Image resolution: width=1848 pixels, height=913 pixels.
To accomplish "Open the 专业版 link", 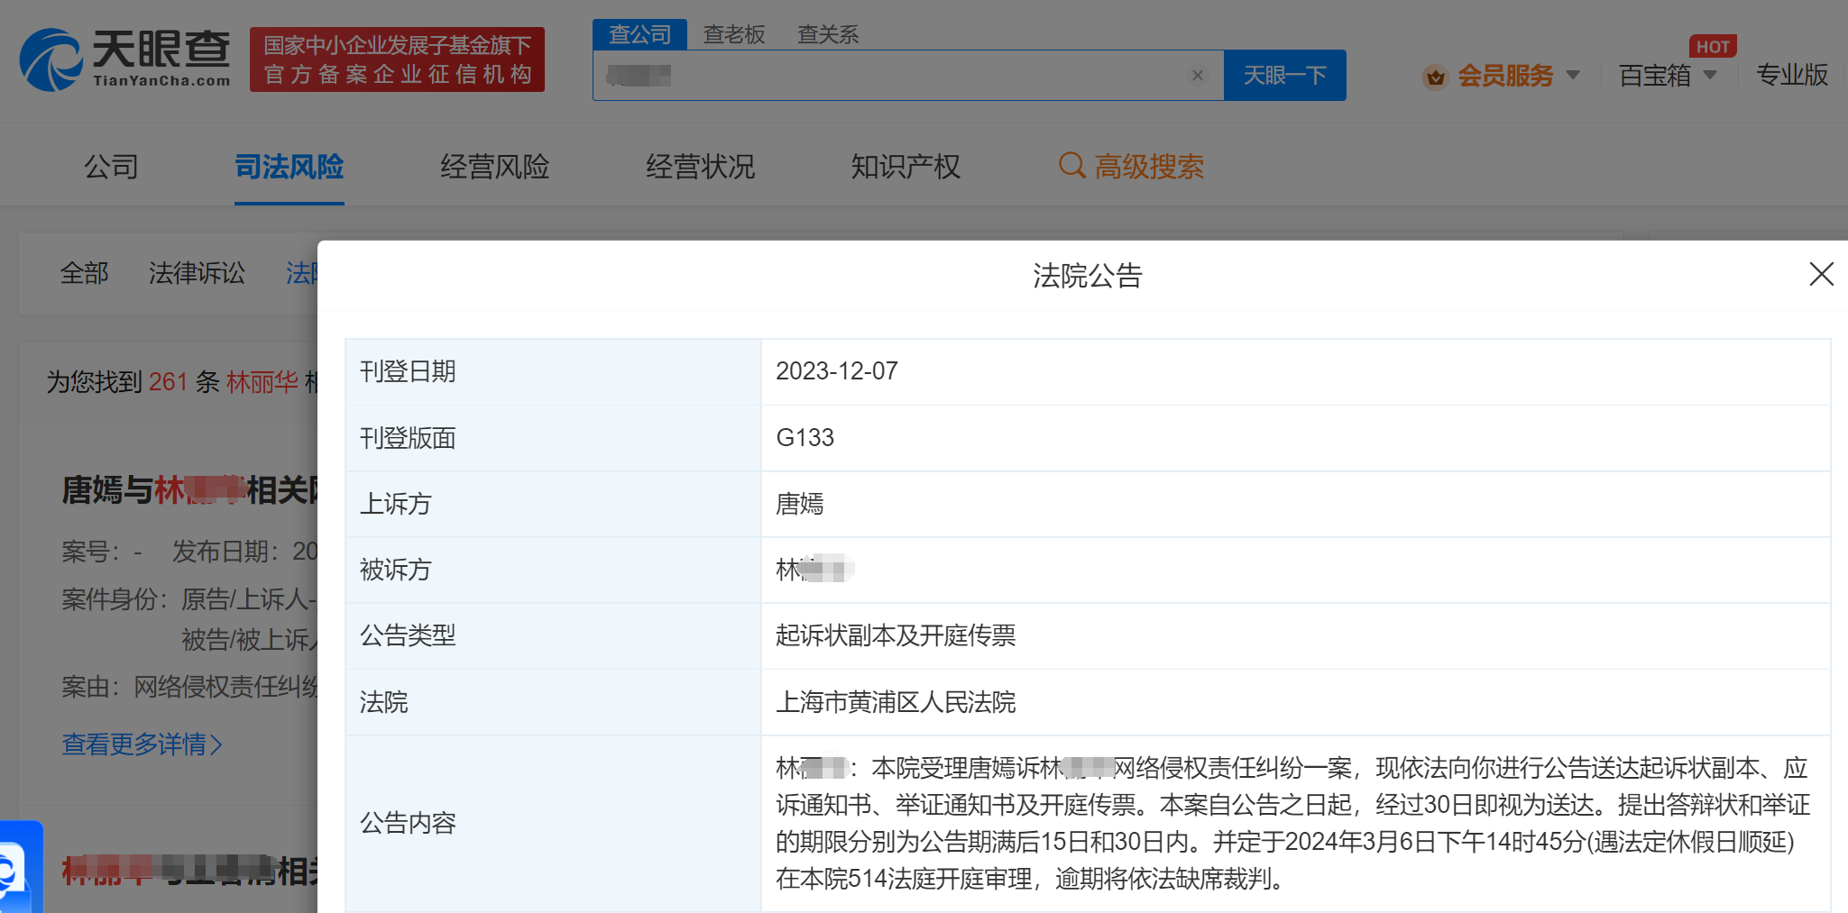I will pyautogui.click(x=1791, y=76).
